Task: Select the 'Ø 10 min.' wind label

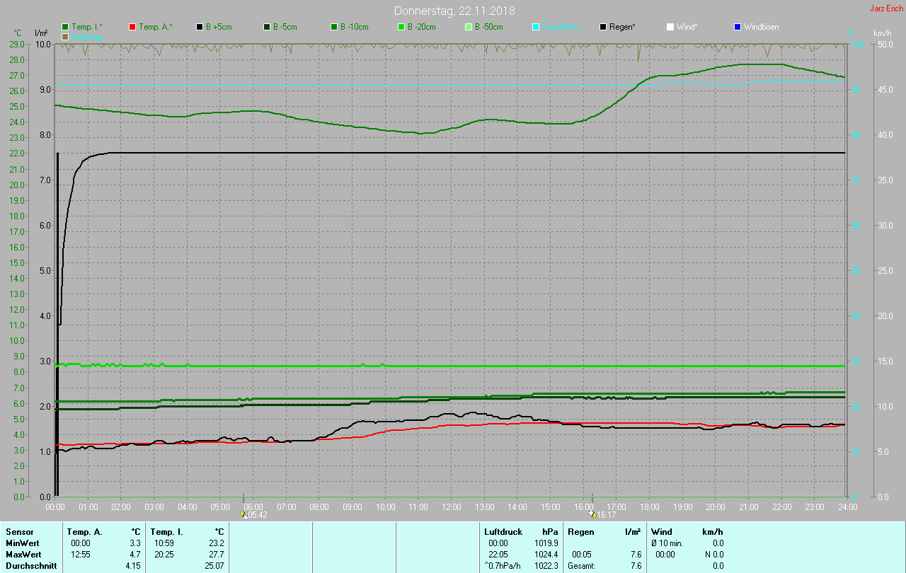Action: click(667, 543)
